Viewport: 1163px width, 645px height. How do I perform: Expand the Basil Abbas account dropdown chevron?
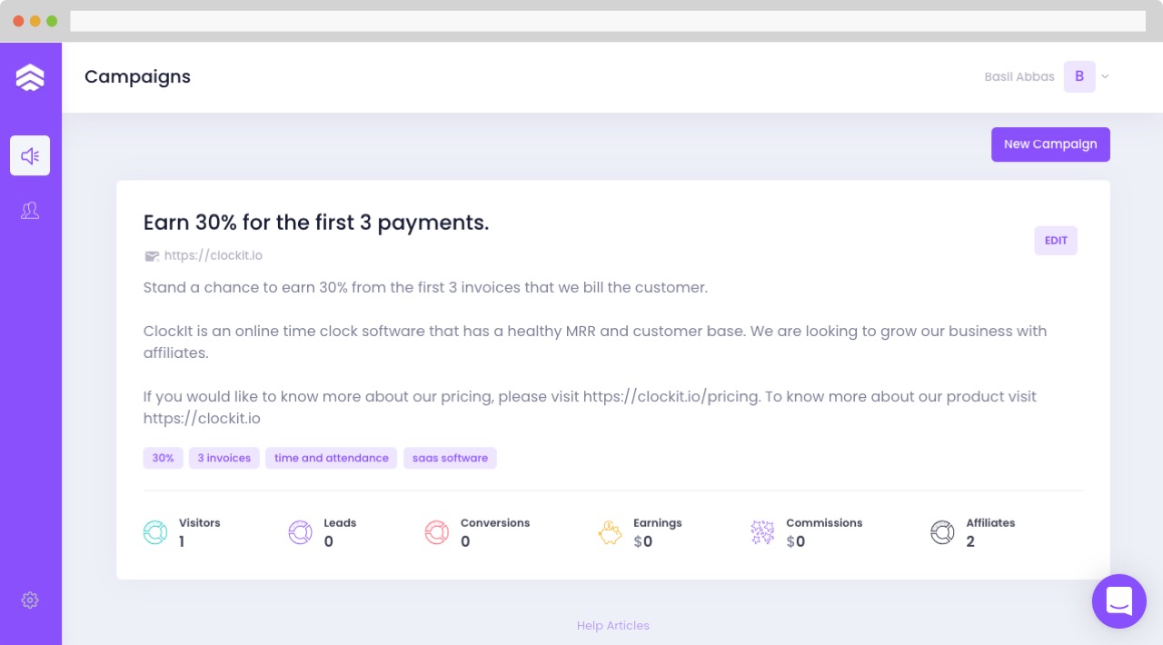[x=1105, y=77]
